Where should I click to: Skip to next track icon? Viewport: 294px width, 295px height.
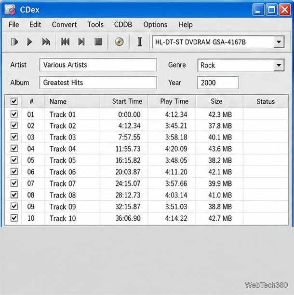pos(81,42)
